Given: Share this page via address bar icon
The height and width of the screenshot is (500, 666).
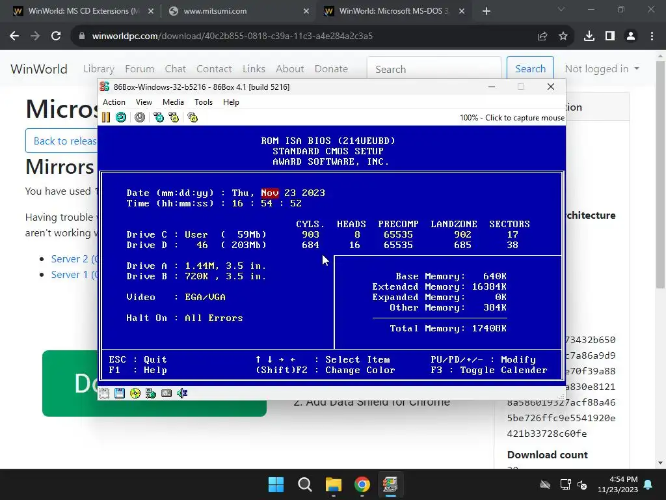Looking at the screenshot, I should pyautogui.click(x=542, y=36).
